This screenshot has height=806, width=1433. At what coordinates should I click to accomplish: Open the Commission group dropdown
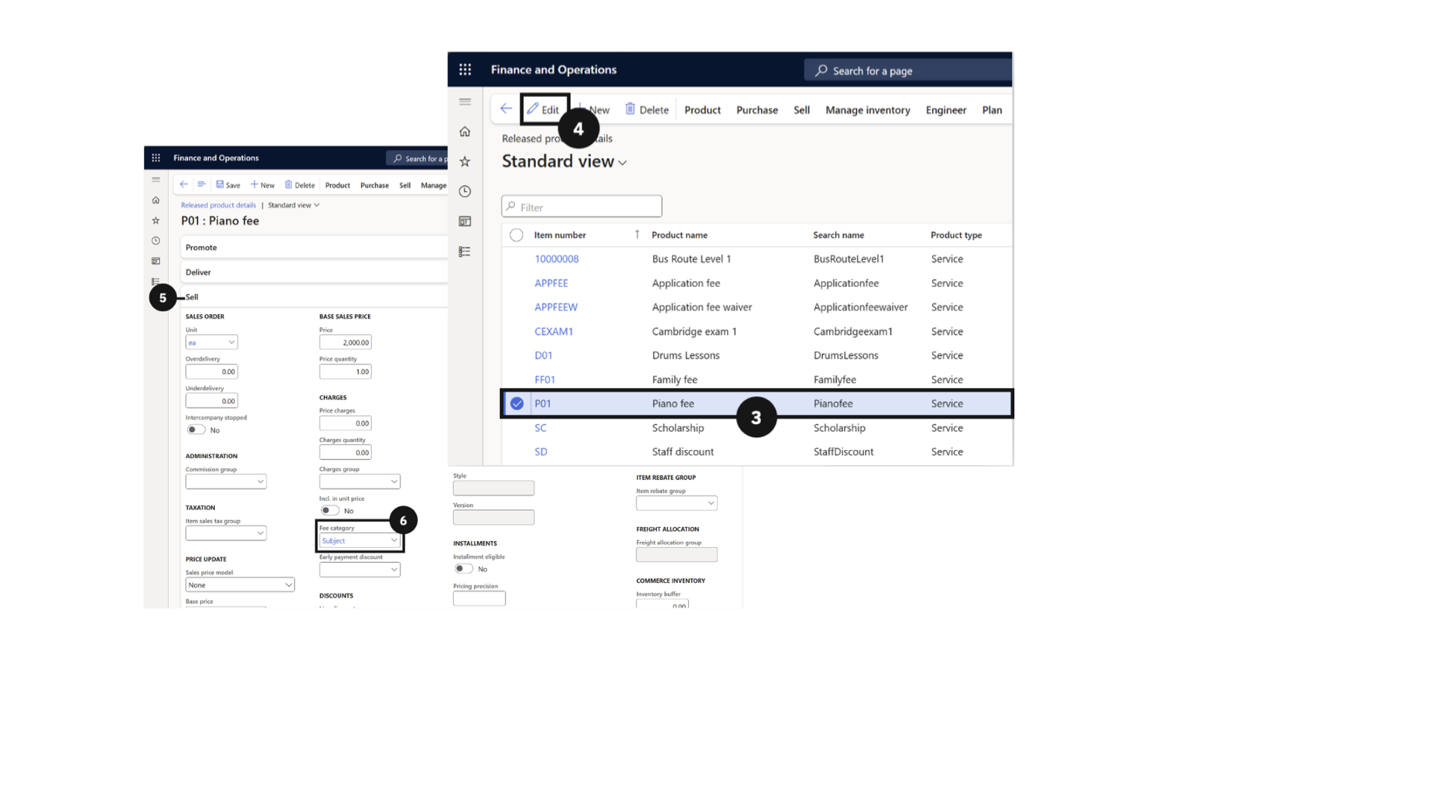225,481
